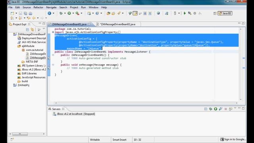Image resolution: width=254 pixels, height=143 pixels.
Task: Click Project Explorer horizontal scrollbar thumb
Action: [x=20, y=134]
